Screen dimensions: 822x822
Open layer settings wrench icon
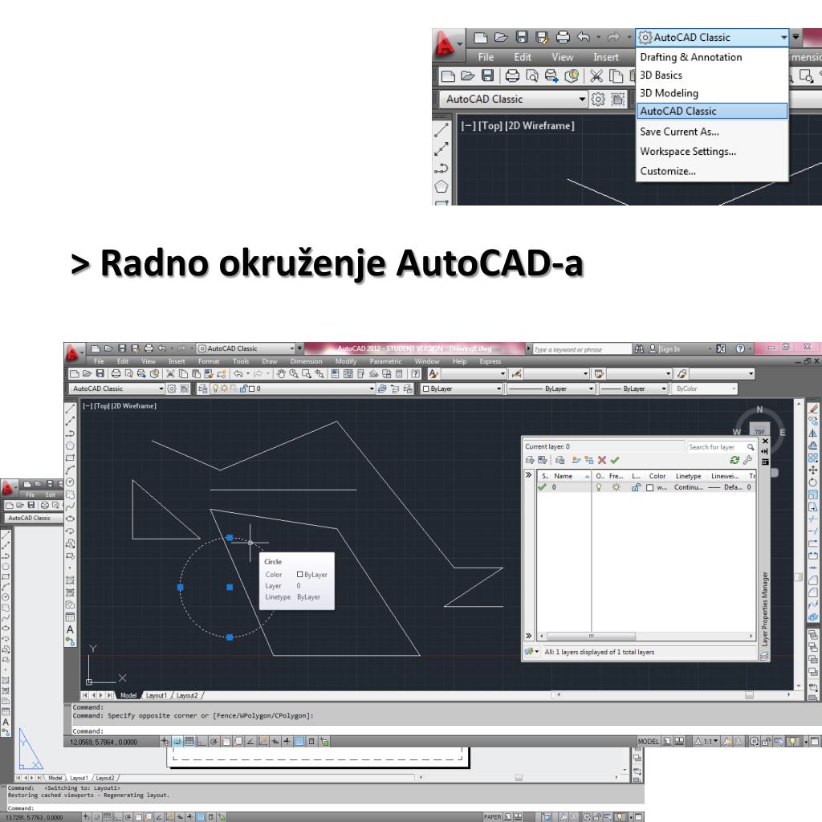747,461
